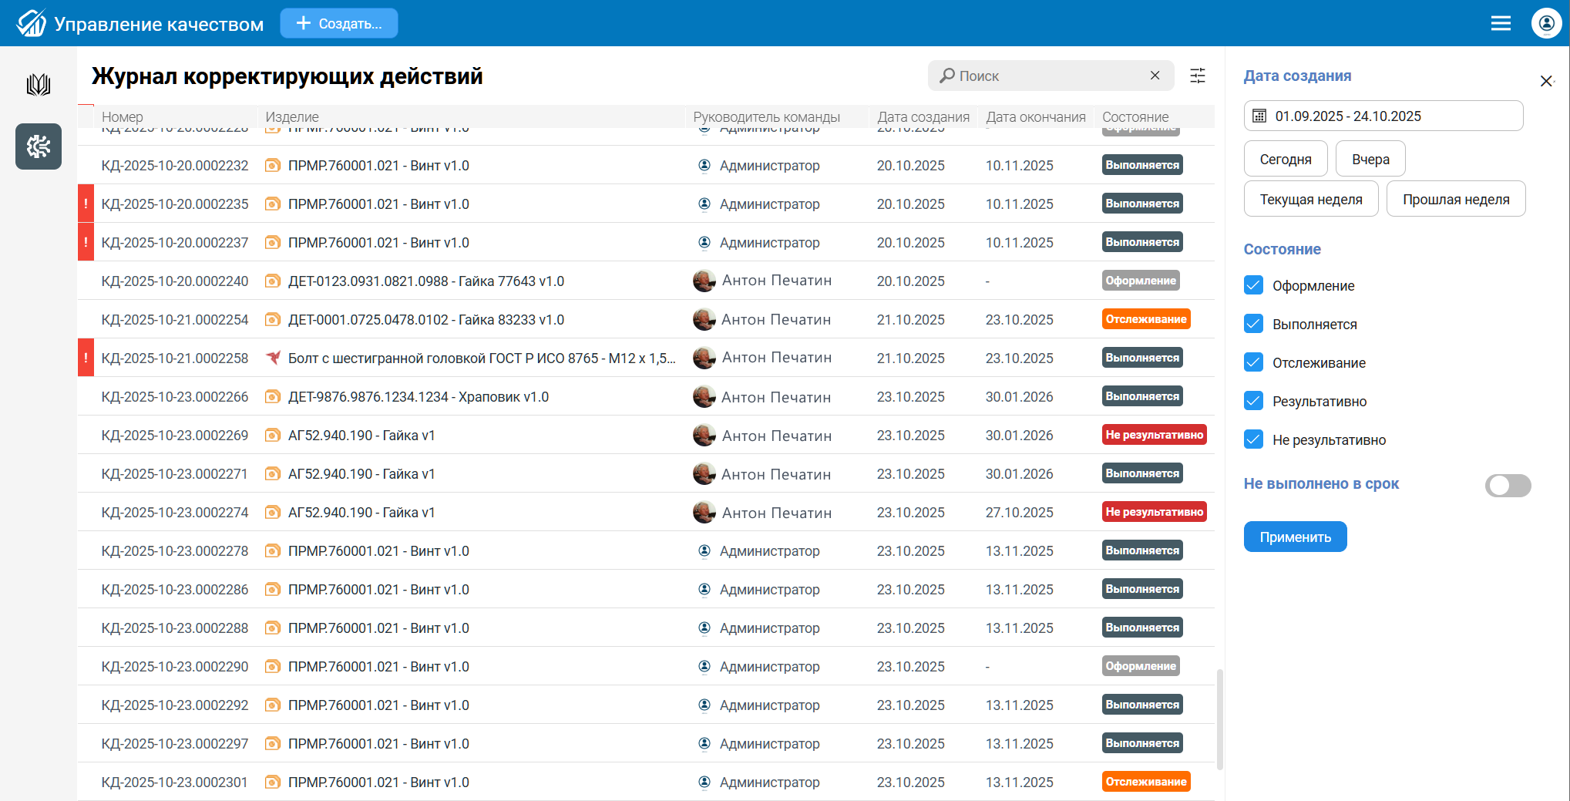Open the hamburger menu in header

1500,23
